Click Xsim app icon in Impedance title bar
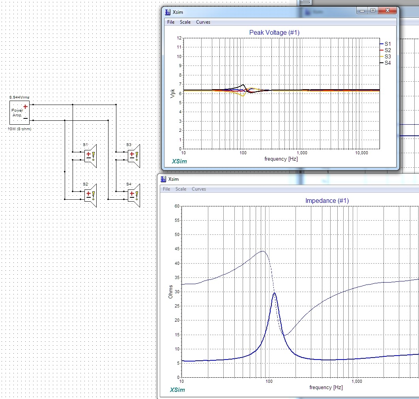The image size is (419, 399). point(163,179)
